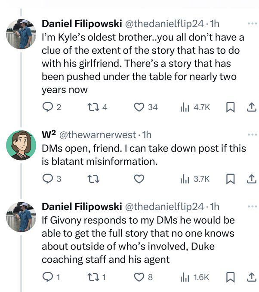Screen dimensions: 259x292
Task: Bookmark the W² tweet
Action: click(230, 178)
